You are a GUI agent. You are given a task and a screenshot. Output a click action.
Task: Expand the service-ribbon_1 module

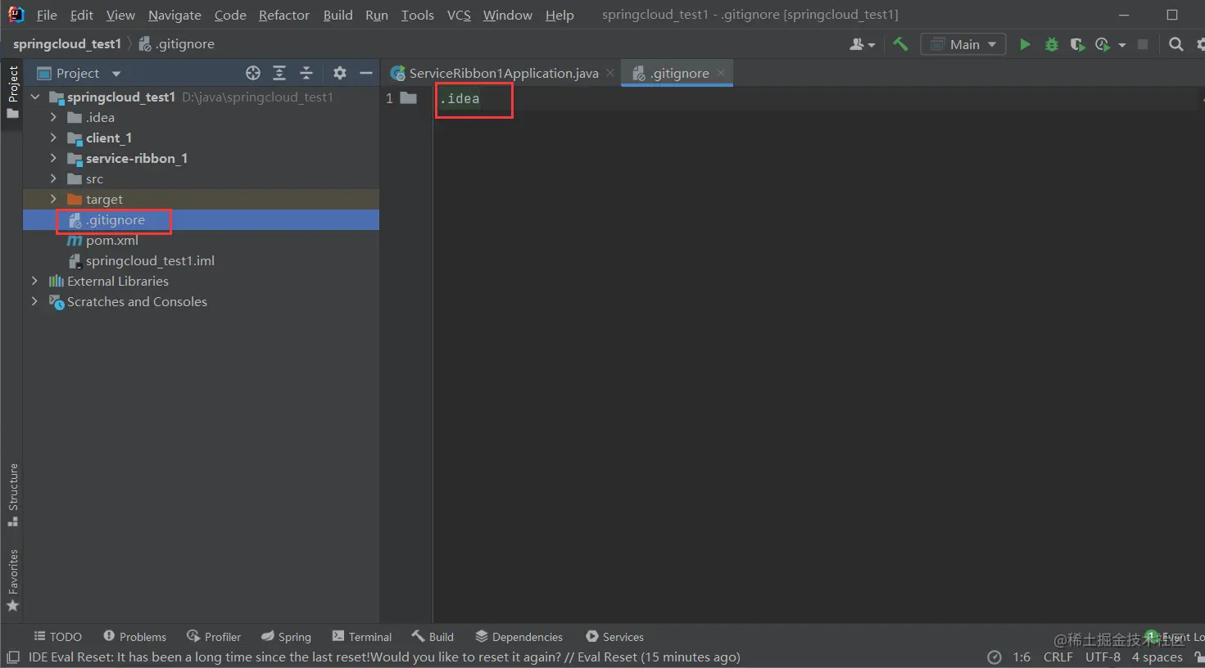53,158
